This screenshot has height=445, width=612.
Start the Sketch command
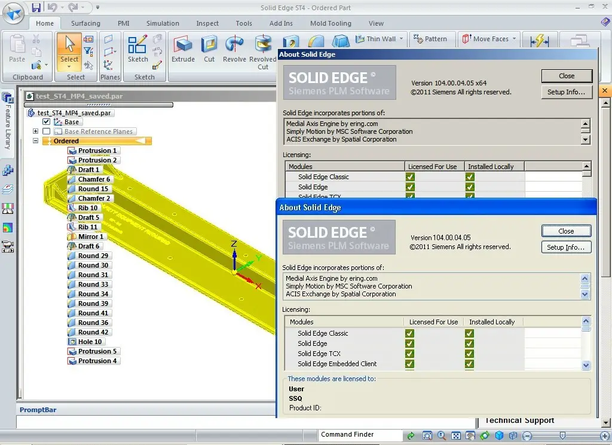(138, 48)
